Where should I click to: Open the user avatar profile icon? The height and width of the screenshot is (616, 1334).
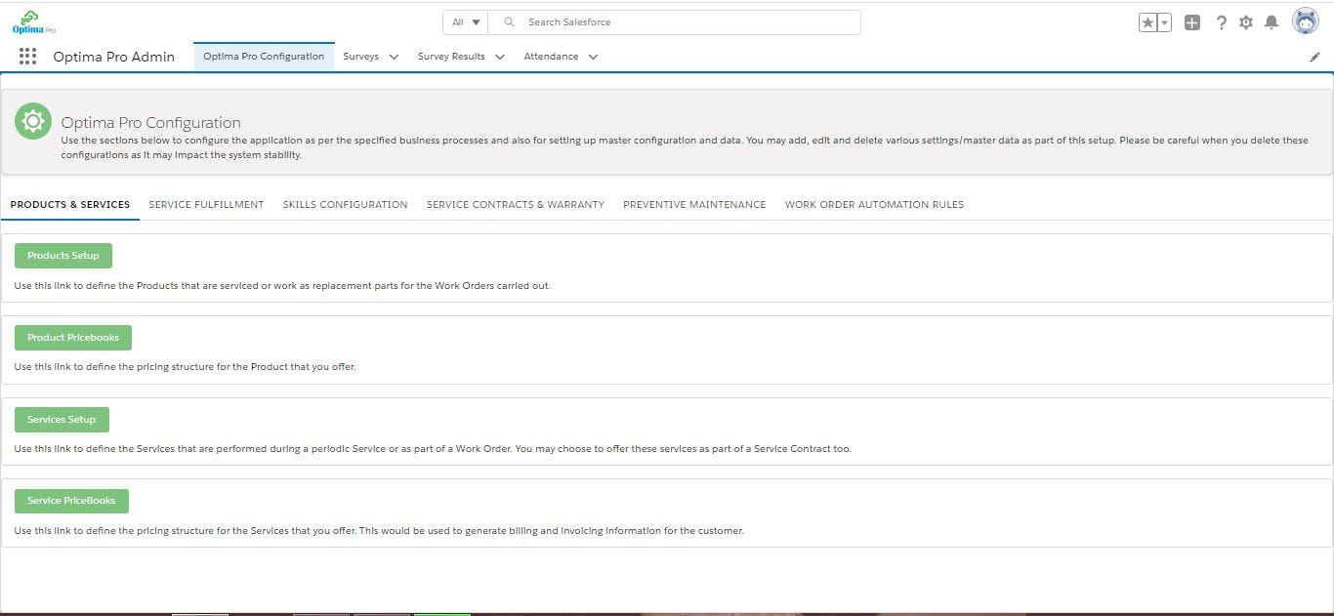(1305, 21)
